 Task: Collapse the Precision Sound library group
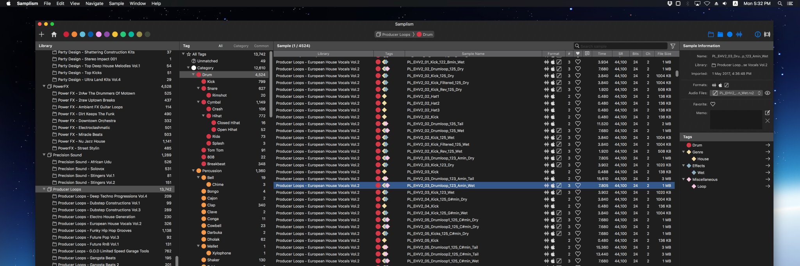pyautogui.click(x=44, y=155)
